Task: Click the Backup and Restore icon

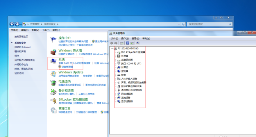Action: 53,92
